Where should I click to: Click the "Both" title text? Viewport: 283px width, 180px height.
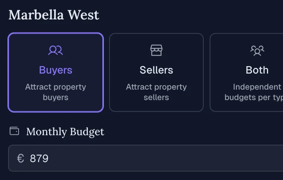coord(257,70)
